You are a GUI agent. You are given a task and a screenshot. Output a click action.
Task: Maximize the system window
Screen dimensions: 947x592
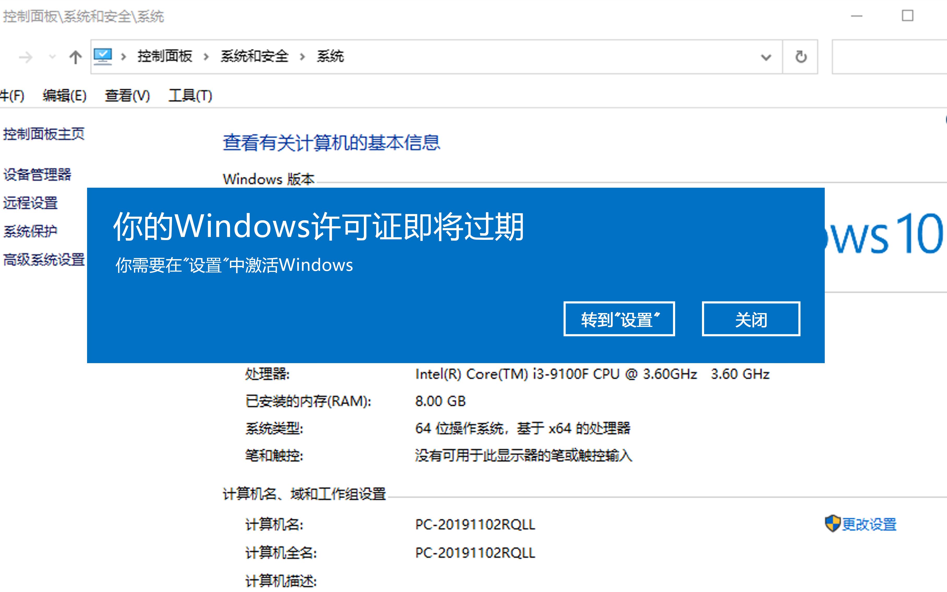pos(907,16)
